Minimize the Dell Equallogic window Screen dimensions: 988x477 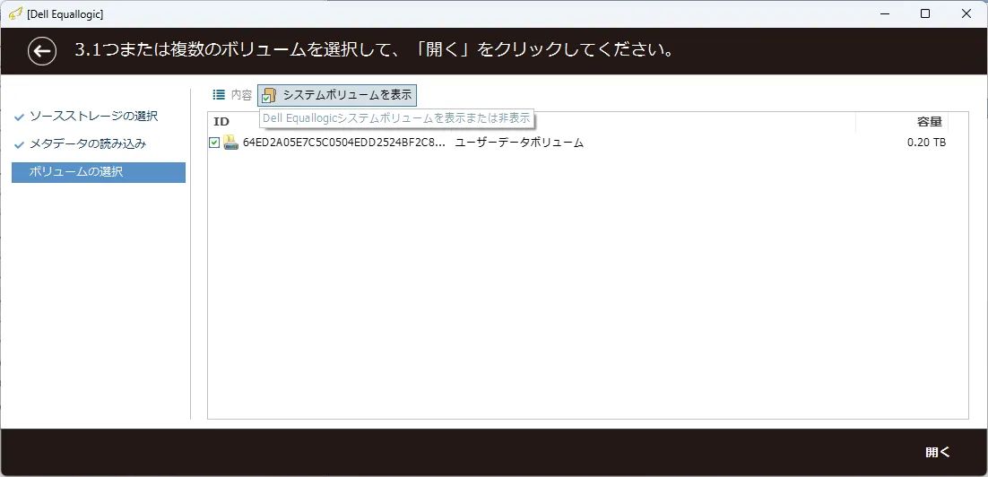[884, 13]
